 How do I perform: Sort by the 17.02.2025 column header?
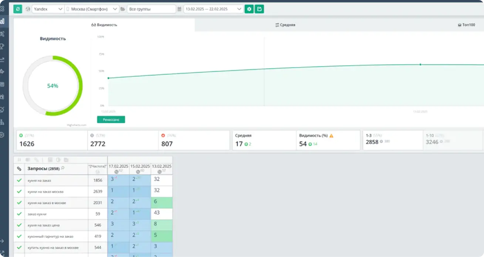[x=118, y=169]
